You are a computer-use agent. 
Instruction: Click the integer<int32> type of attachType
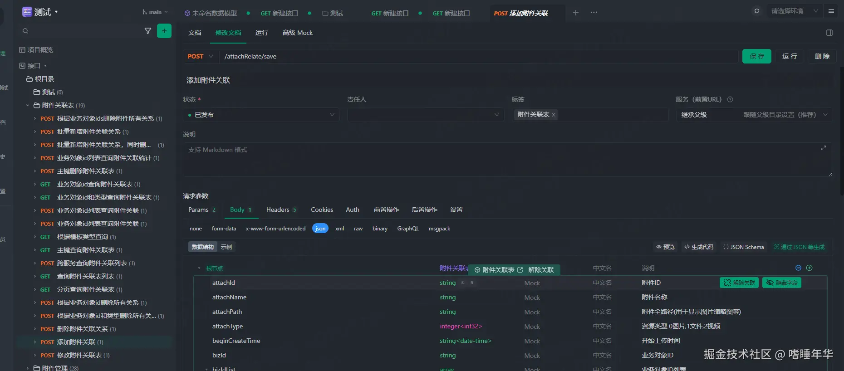coord(461,326)
